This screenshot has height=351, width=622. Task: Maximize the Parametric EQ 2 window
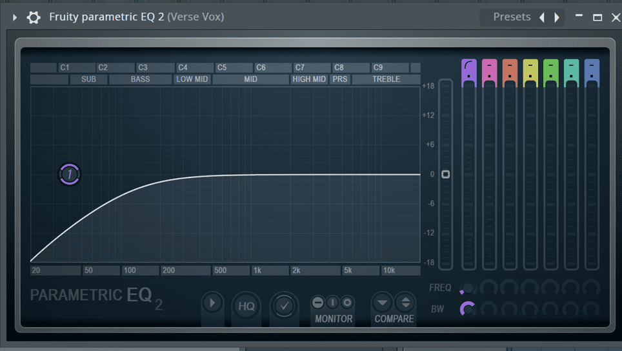[x=597, y=17]
